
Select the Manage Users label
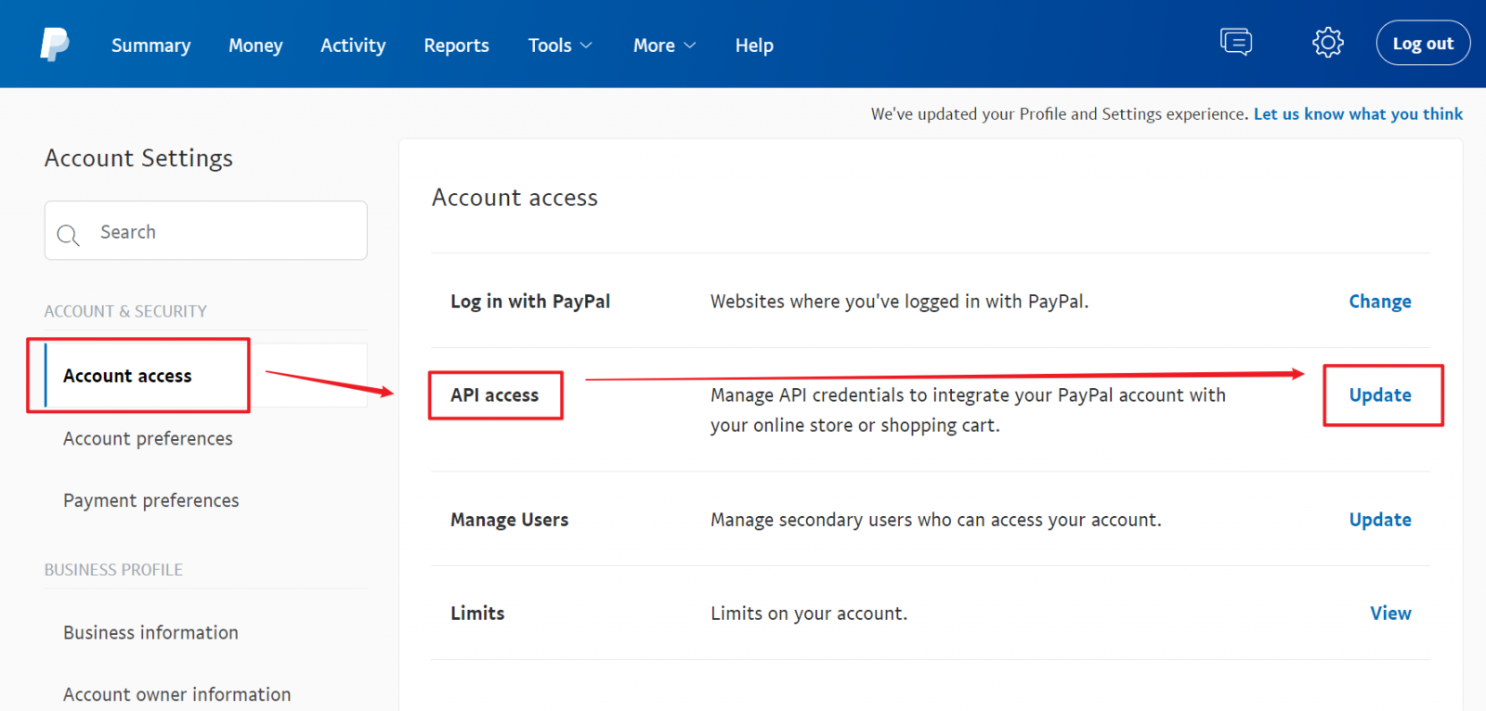[509, 520]
